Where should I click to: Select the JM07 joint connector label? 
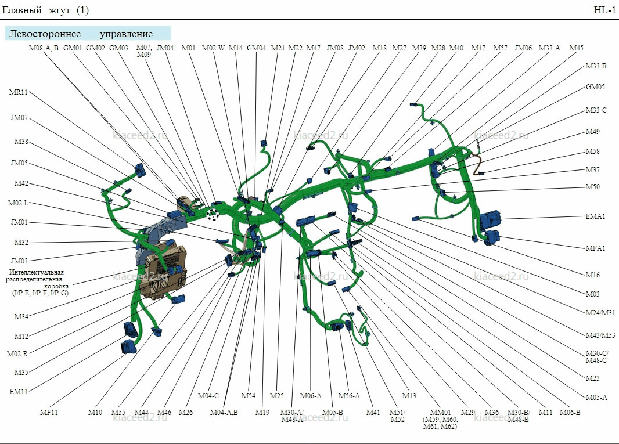click(x=19, y=118)
